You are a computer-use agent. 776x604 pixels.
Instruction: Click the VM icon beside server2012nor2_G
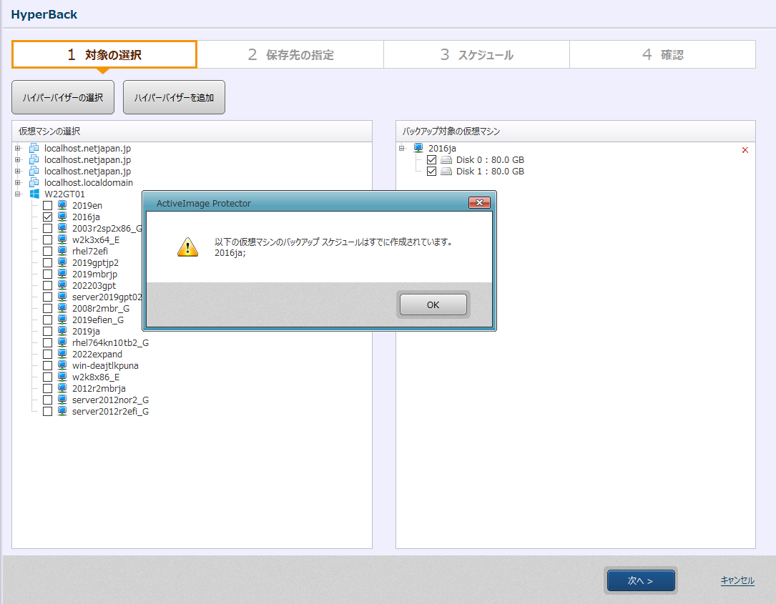tap(62, 399)
